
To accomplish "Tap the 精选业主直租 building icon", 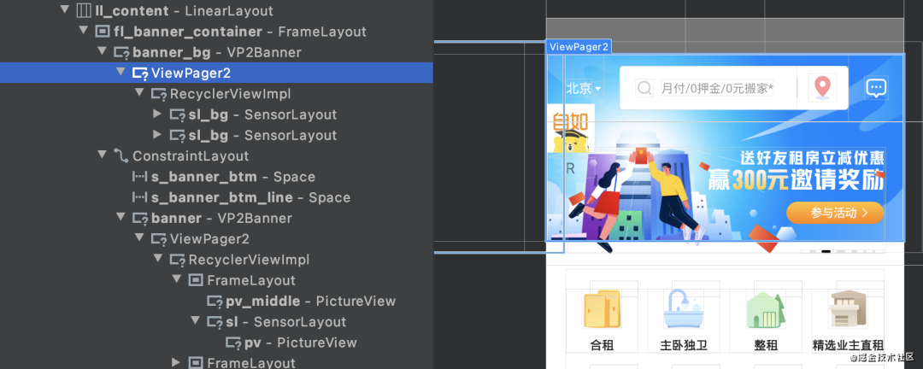I will coord(848,308).
